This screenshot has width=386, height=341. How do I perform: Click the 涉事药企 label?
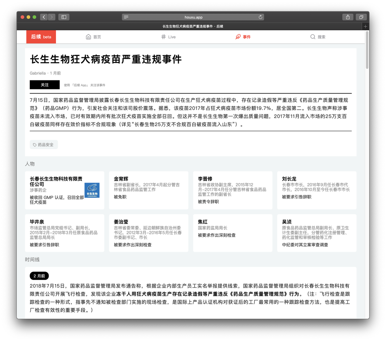[38, 190]
